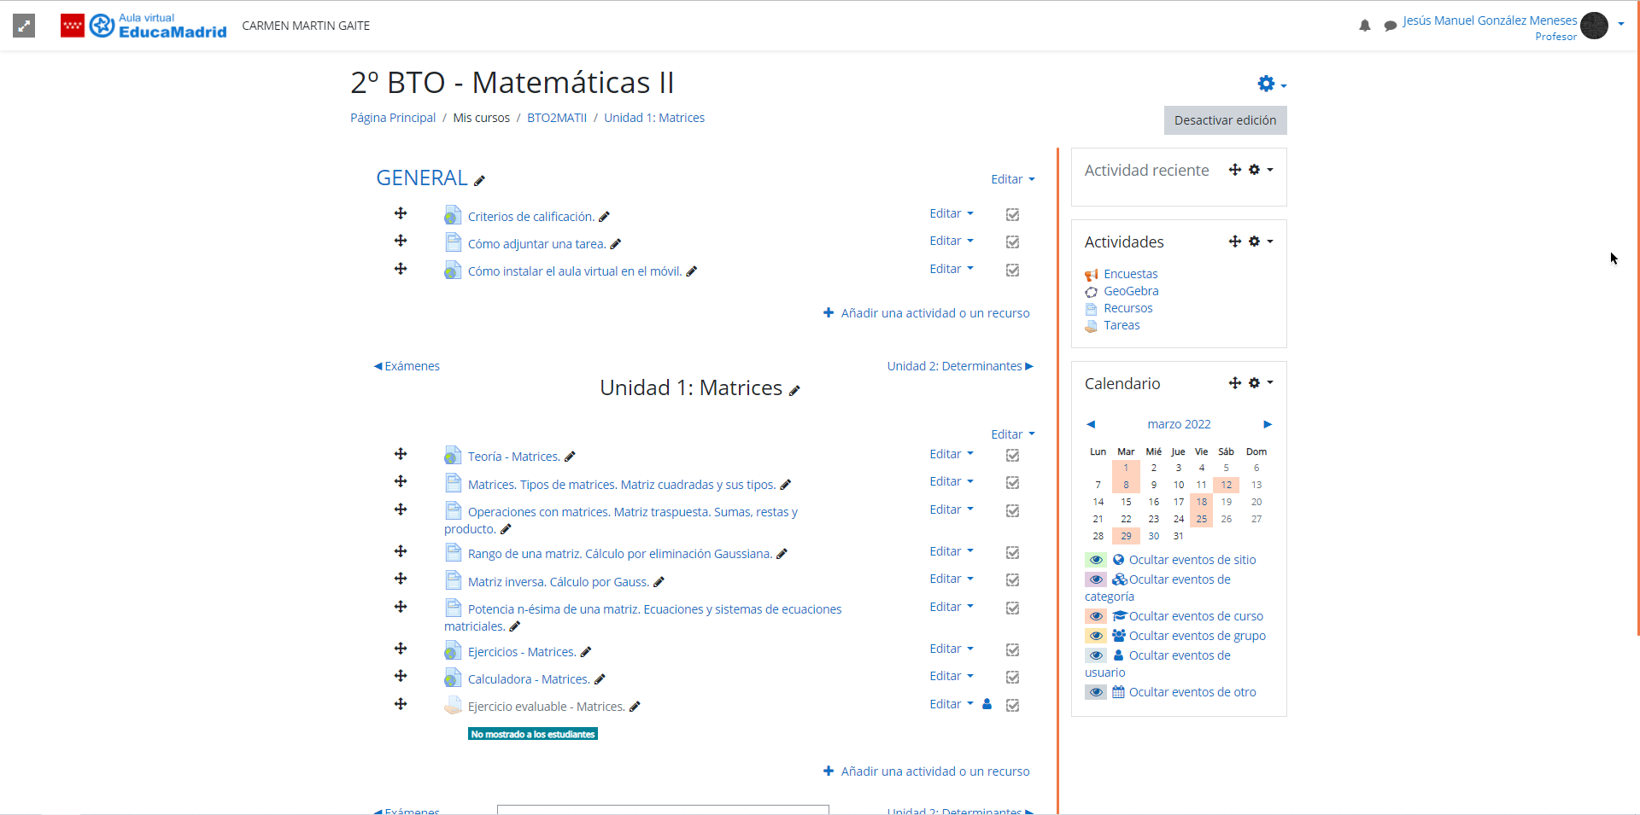Open Unidad 2: Determinantes link
The image size is (1640, 815).
pyautogui.click(x=958, y=366)
